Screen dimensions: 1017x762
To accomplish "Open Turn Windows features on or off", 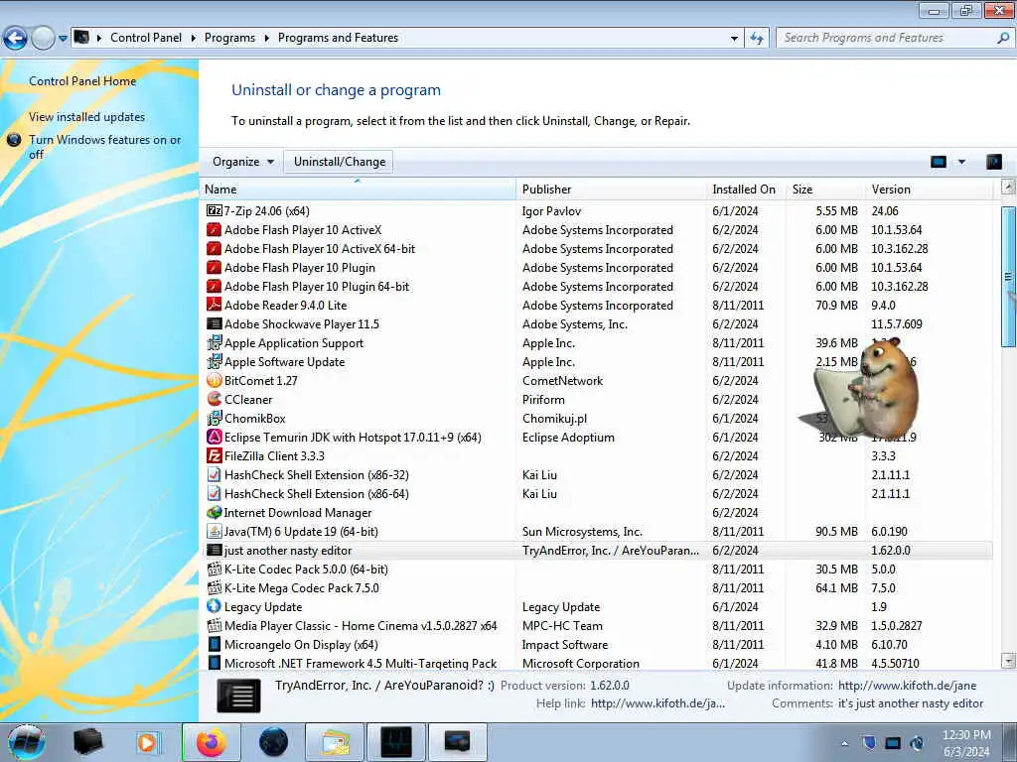I will 104,147.
